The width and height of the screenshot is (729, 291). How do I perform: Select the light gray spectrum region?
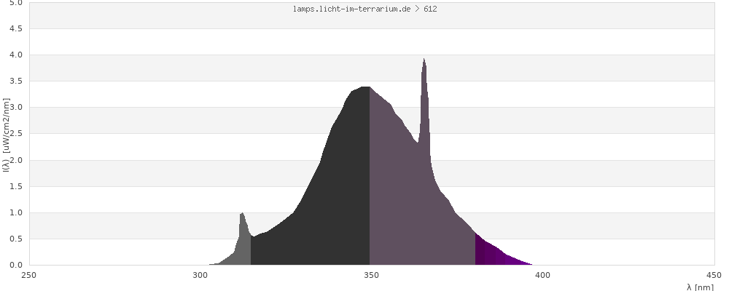pyautogui.click(x=241, y=247)
